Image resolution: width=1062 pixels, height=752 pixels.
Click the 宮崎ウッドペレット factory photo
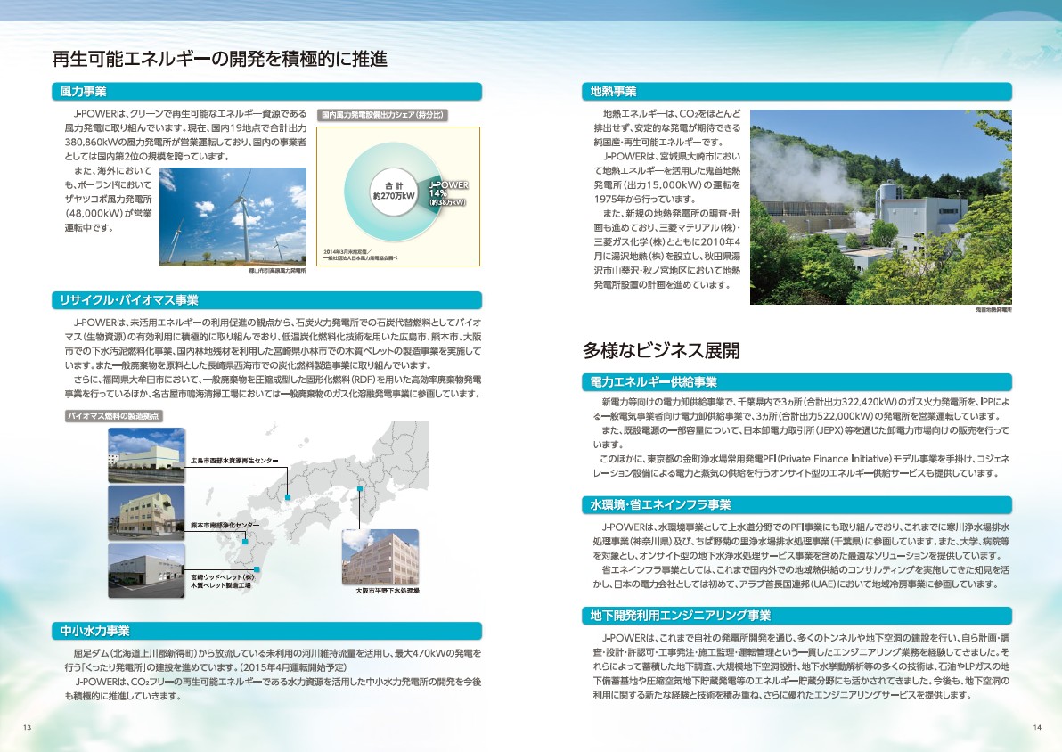coord(146,570)
